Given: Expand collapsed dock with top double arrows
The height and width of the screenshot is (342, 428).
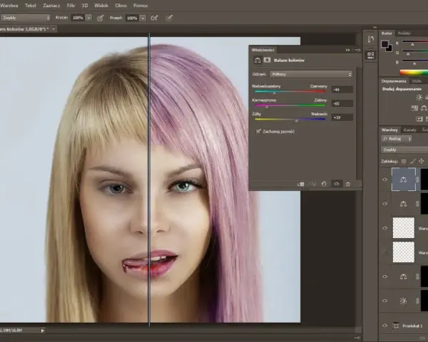Looking at the screenshot, I should 374,27.
